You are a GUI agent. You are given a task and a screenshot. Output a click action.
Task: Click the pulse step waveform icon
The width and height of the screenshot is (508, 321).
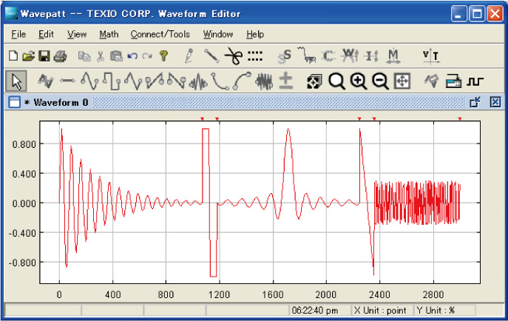pos(475,81)
